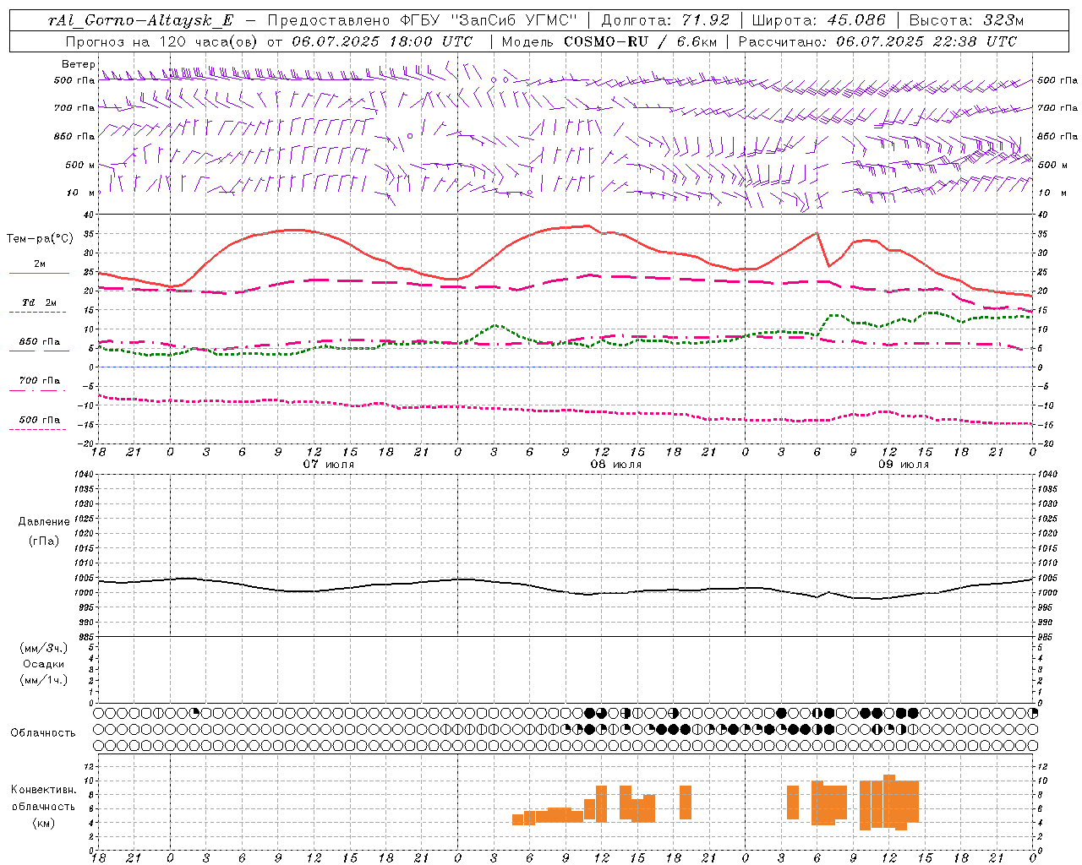
Task: Click the (гПа) unit label under Давление
Action: [x=44, y=541]
